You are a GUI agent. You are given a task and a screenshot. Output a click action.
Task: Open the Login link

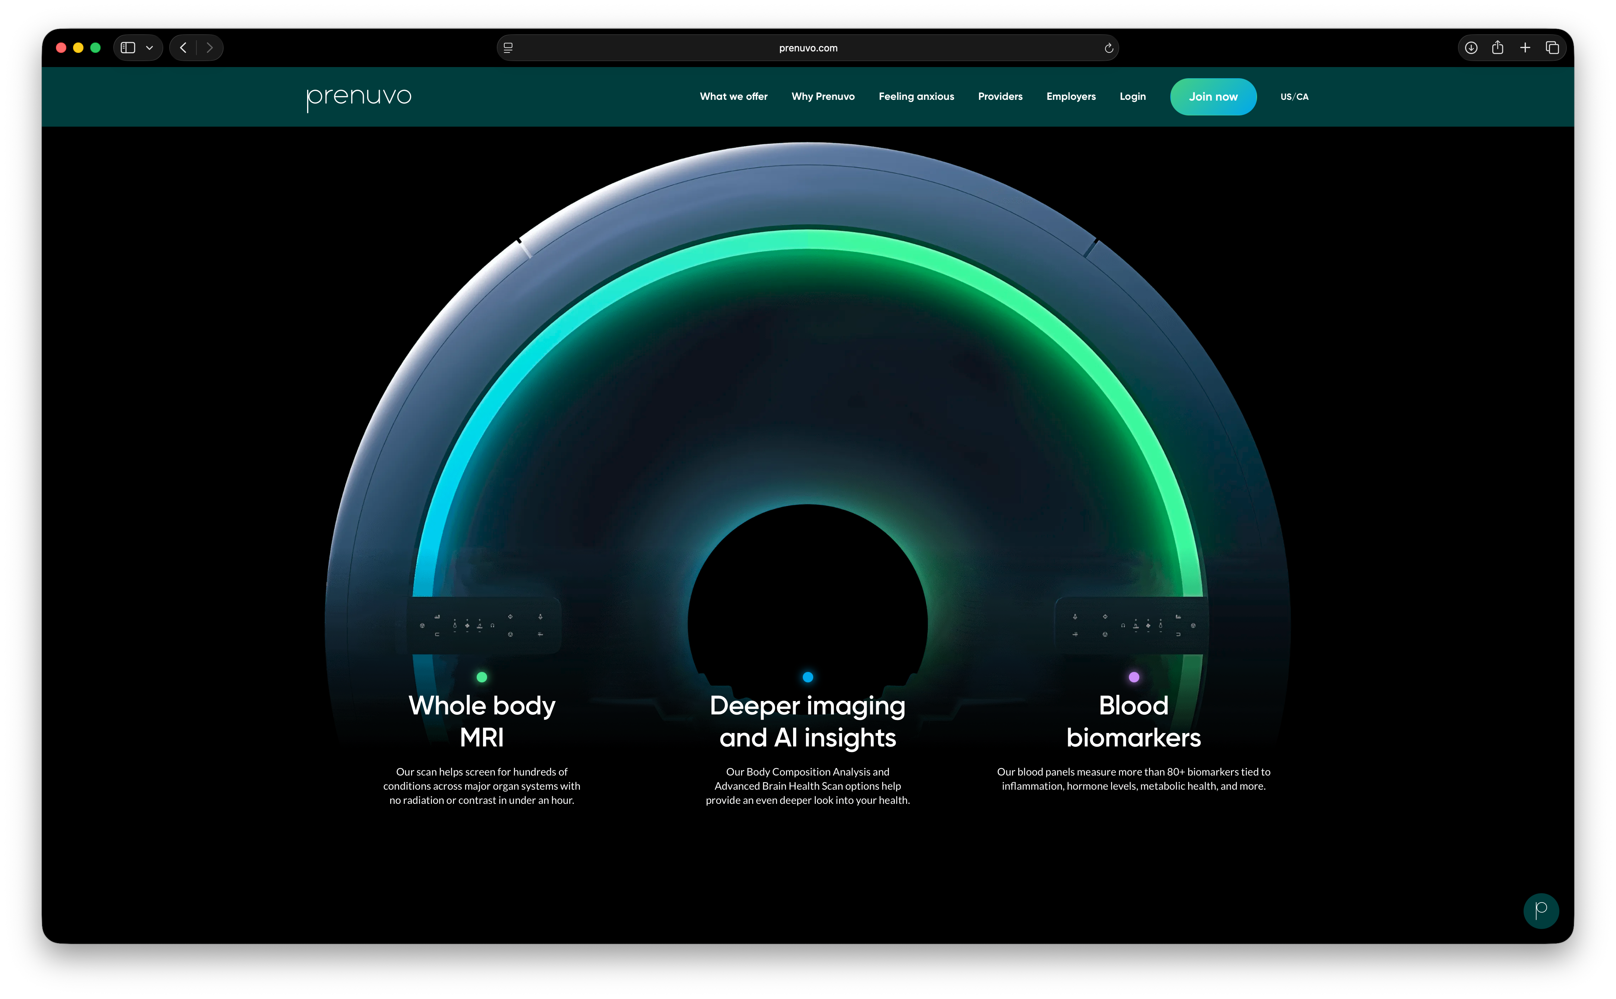(1132, 96)
